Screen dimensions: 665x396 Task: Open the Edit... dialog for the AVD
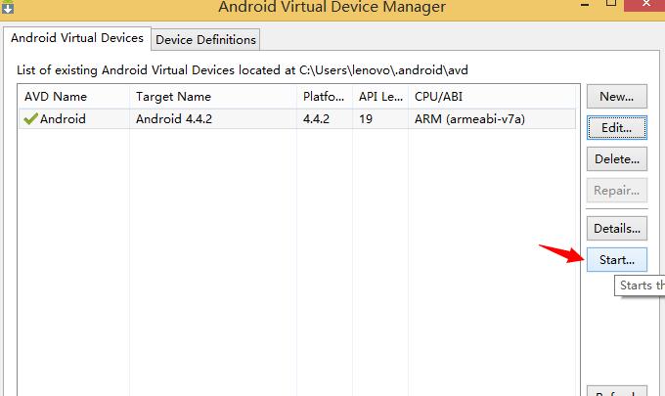[x=617, y=128]
